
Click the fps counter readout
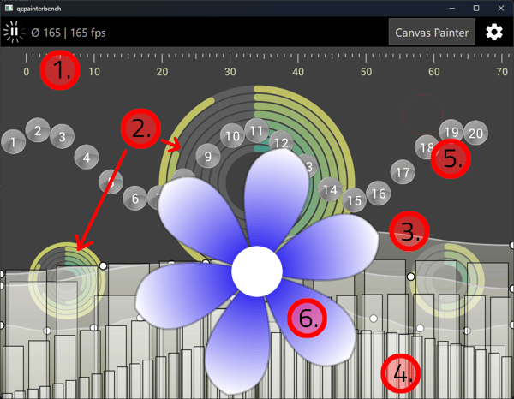tap(69, 33)
